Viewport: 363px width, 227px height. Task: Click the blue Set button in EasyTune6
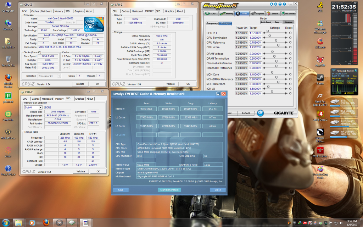click(x=260, y=113)
